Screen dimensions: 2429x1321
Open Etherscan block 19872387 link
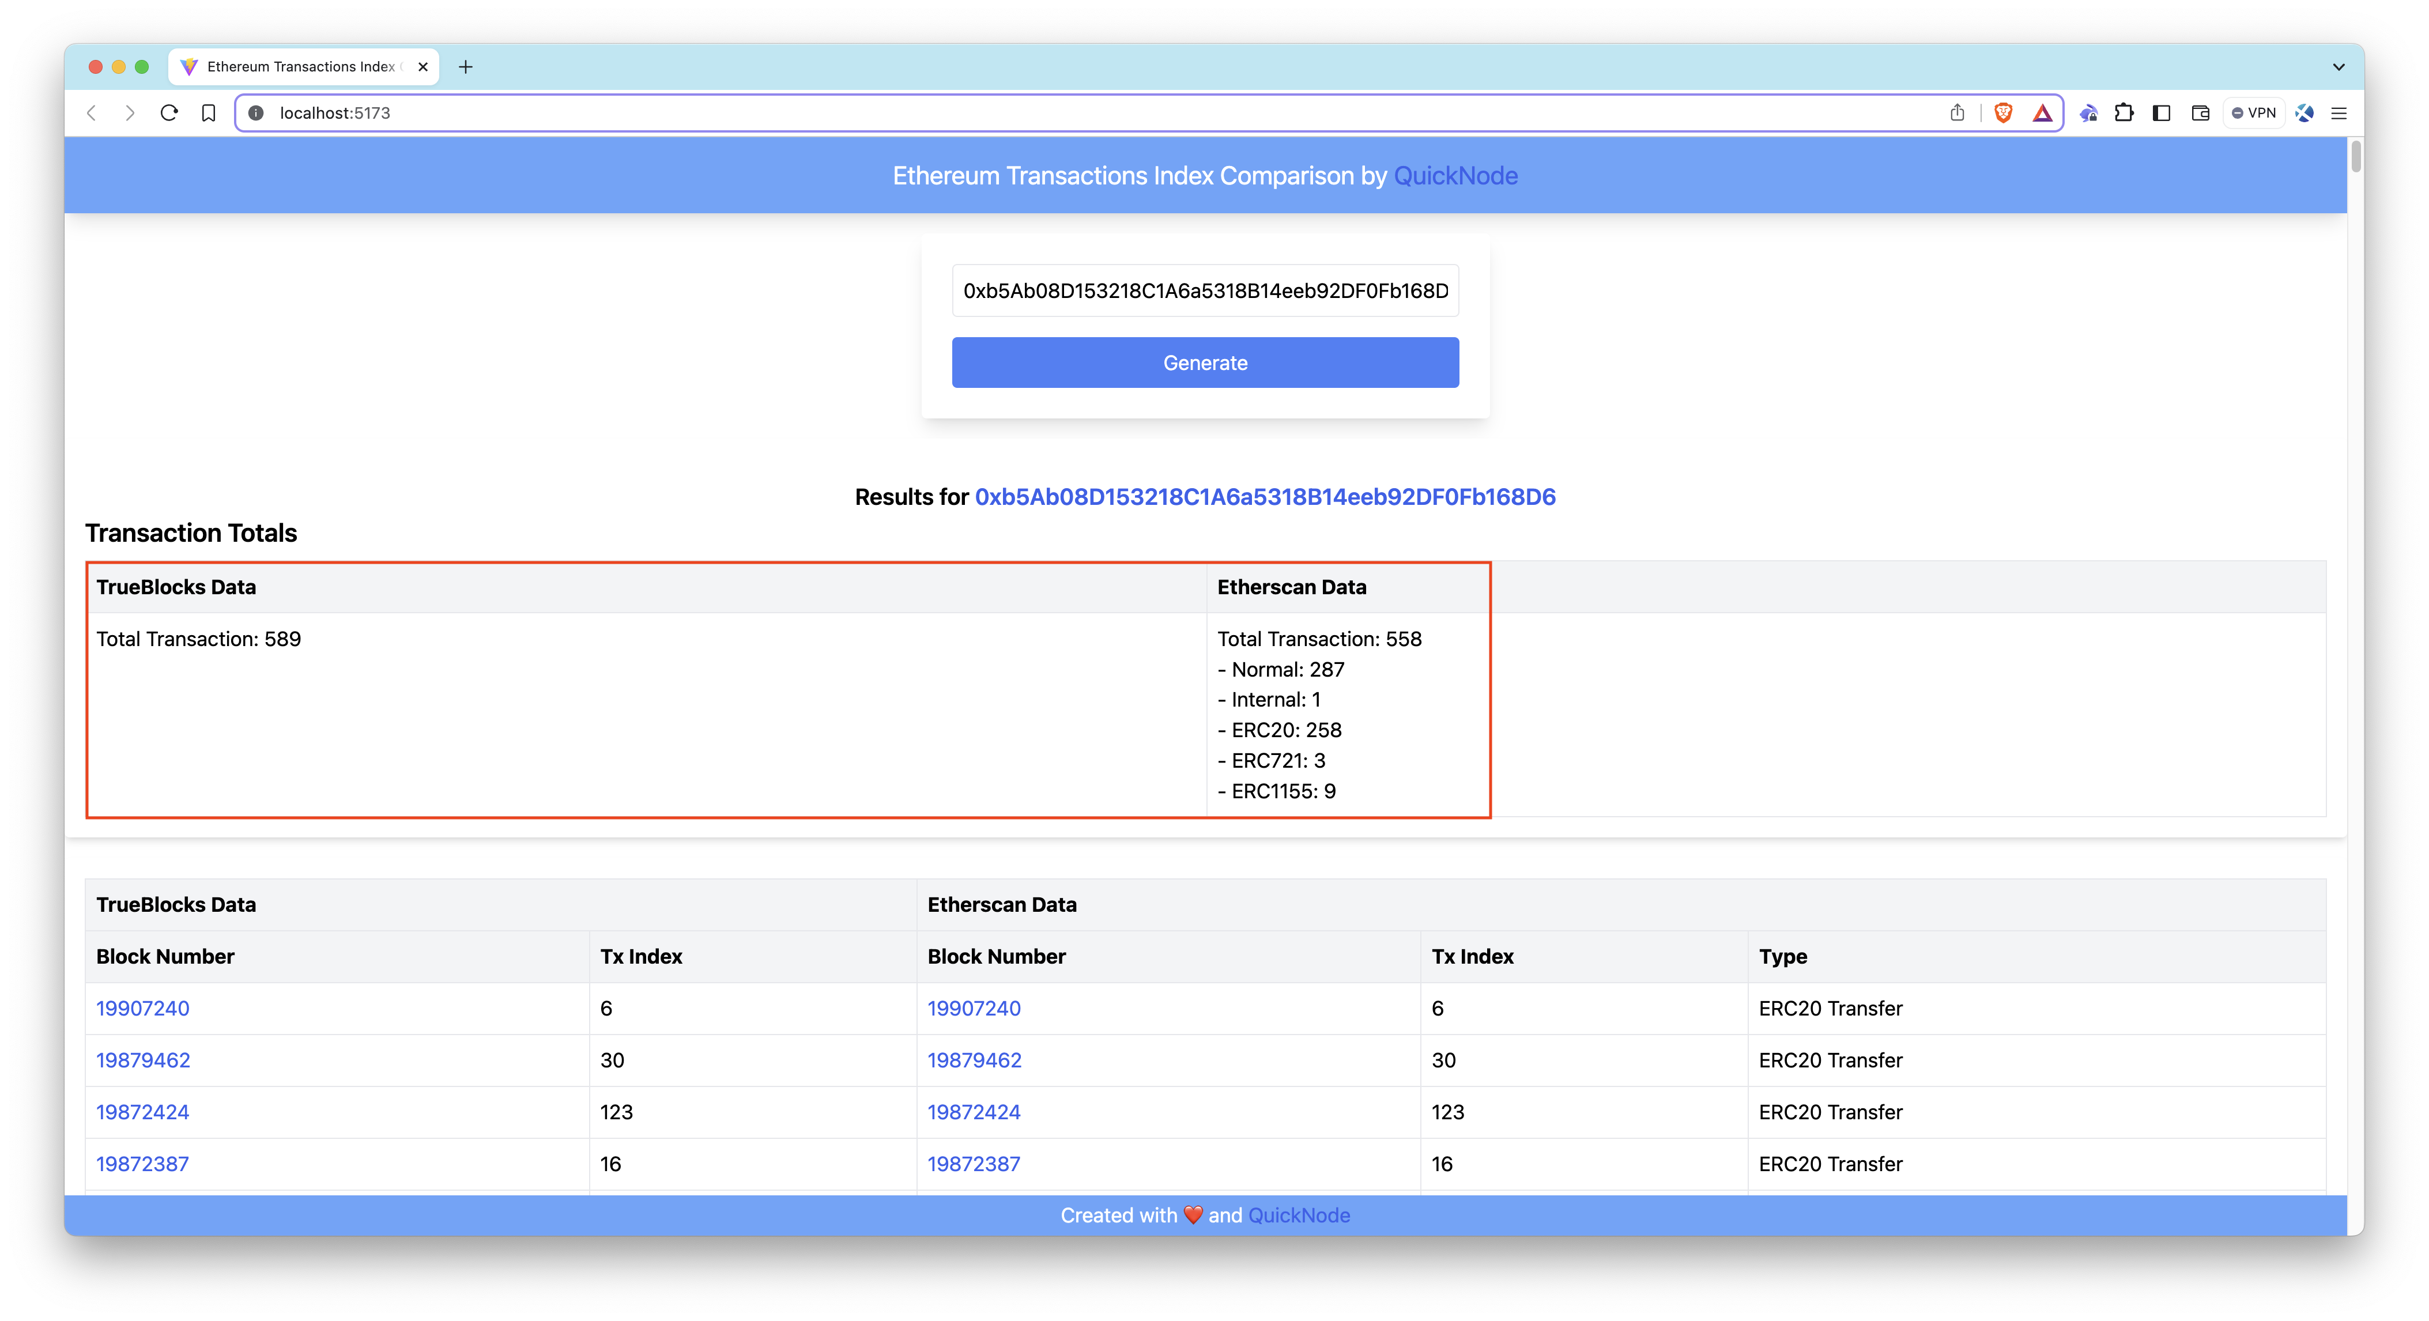973,1164
